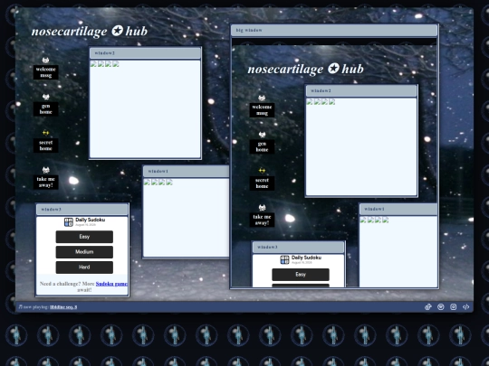Click the nosecartilage hub heading inside big window
This screenshot has height=366, width=489.
306,69
